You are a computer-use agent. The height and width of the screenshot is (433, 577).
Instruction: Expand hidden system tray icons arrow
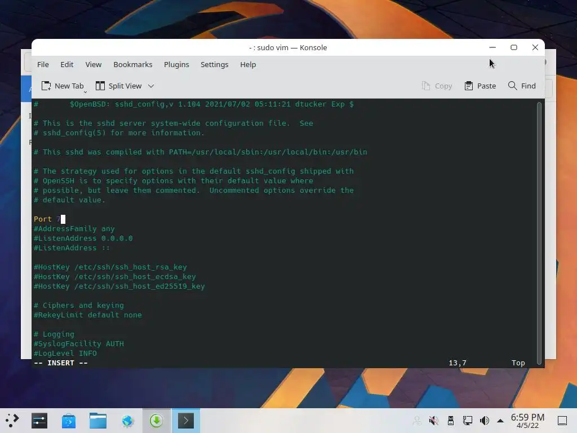(x=500, y=421)
